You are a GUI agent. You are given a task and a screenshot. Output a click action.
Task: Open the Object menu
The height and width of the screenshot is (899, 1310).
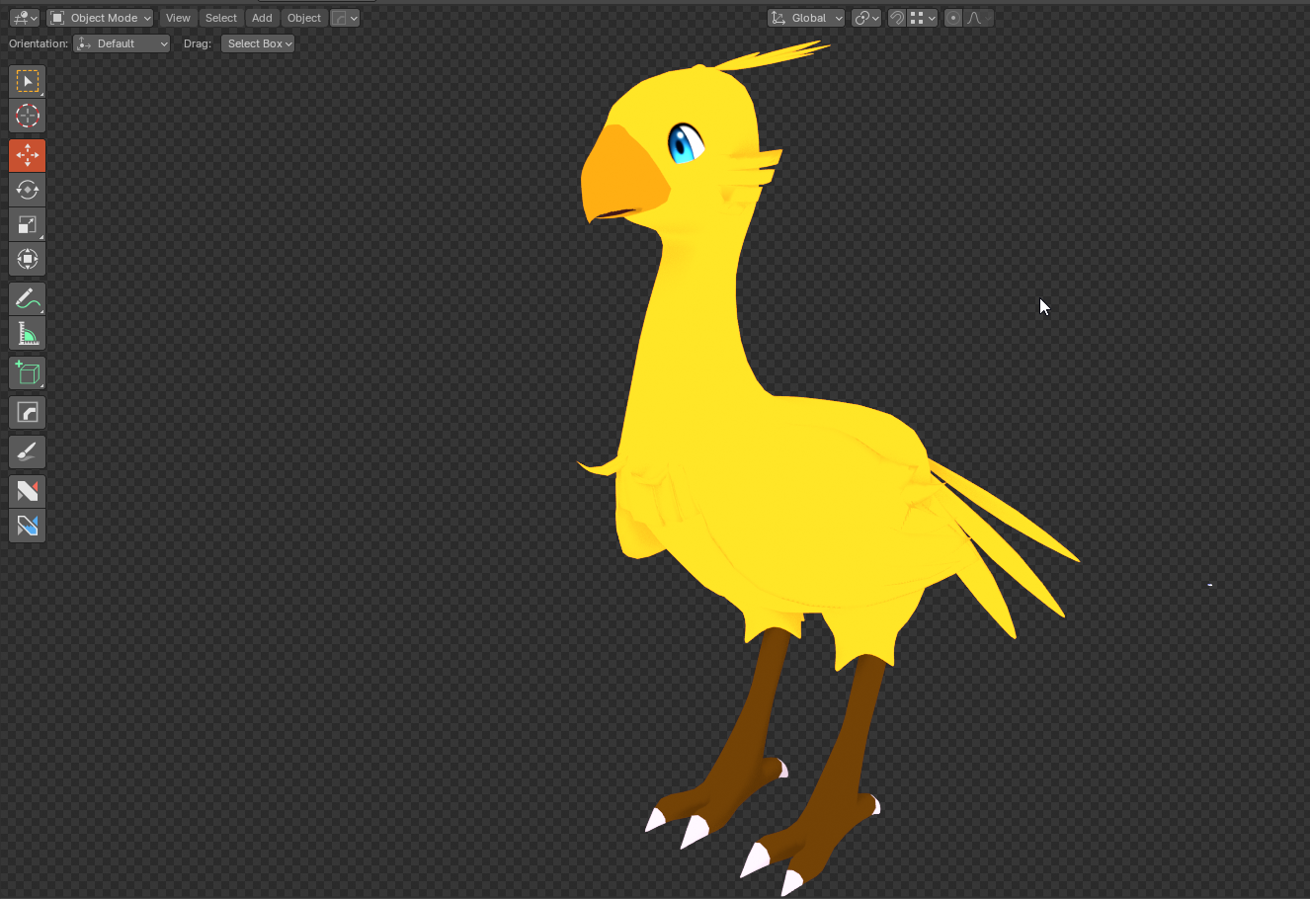(x=304, y=18)
